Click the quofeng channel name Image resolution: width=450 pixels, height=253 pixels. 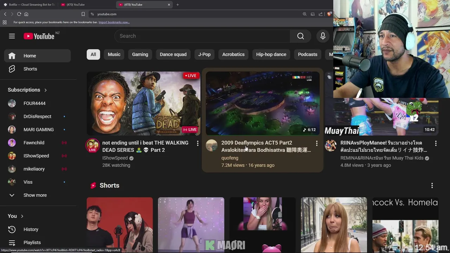[x=230, y=158]
